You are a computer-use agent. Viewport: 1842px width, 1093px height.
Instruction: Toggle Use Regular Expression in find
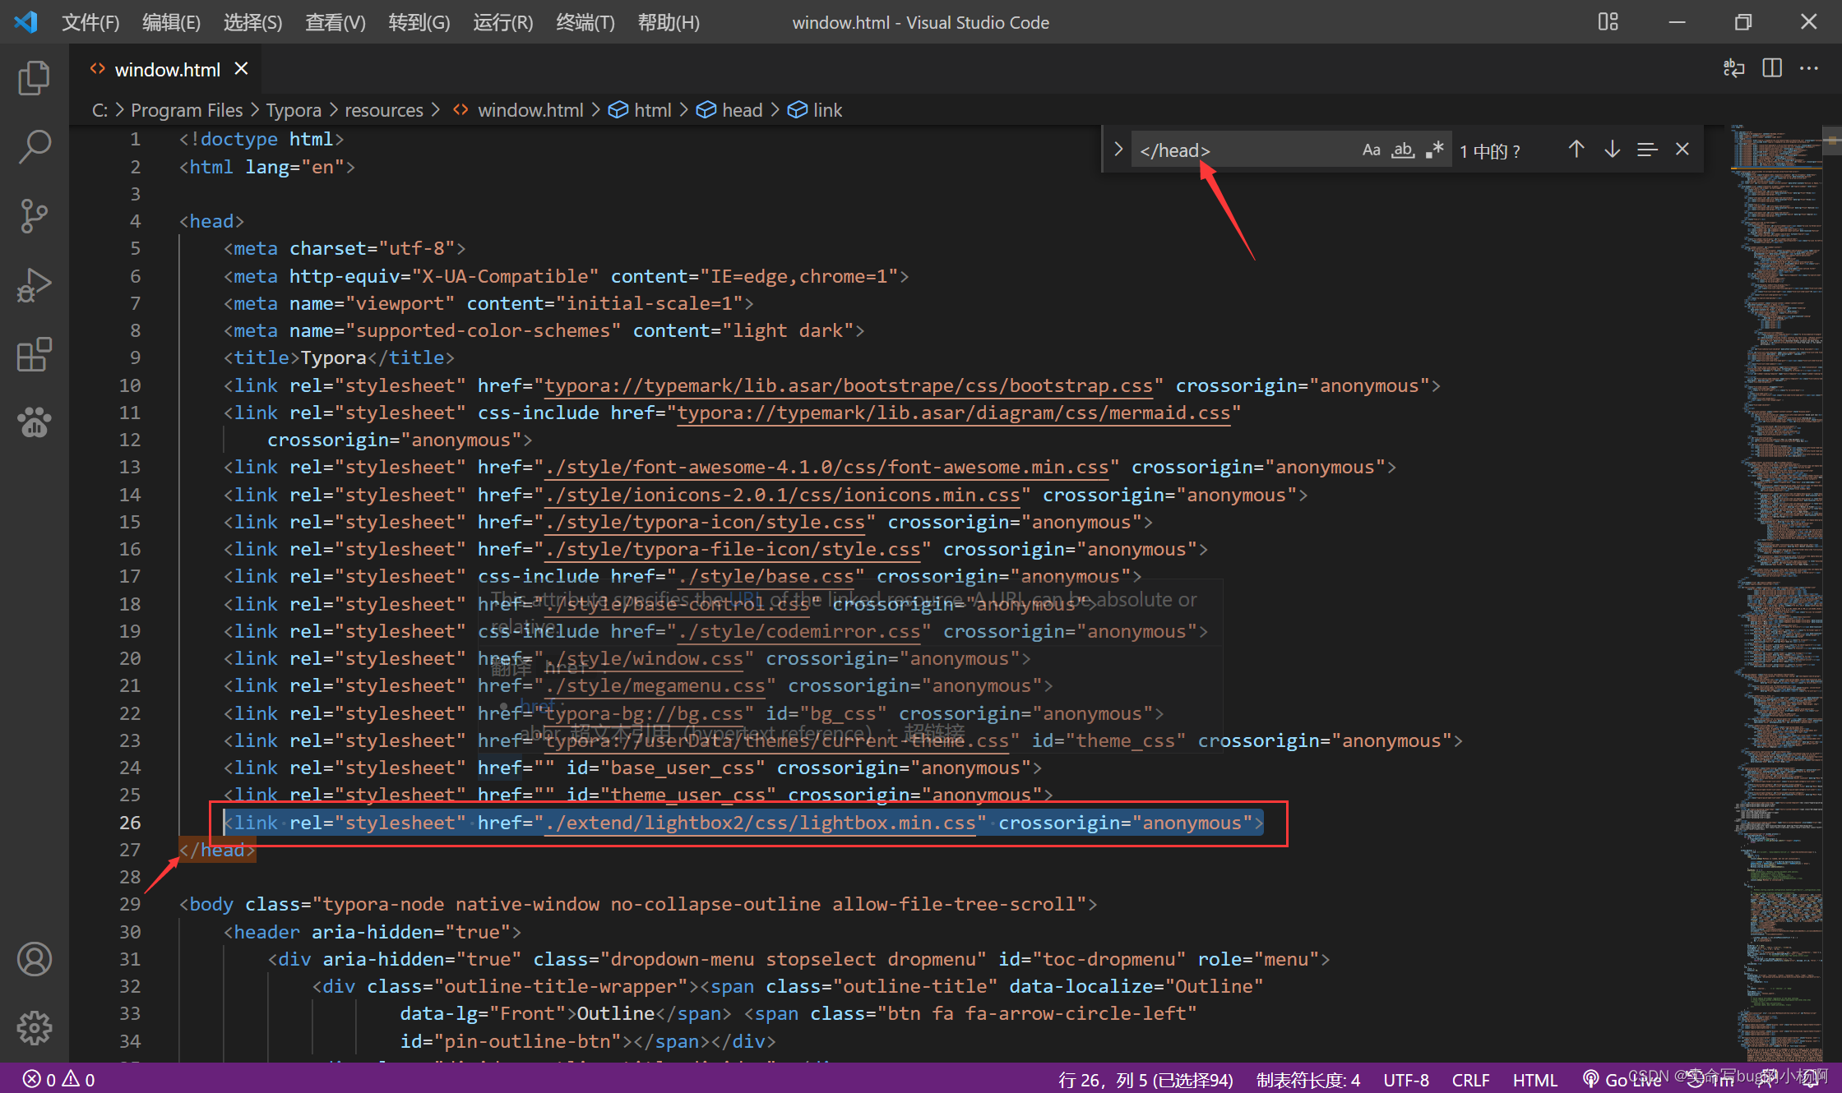1434,150
